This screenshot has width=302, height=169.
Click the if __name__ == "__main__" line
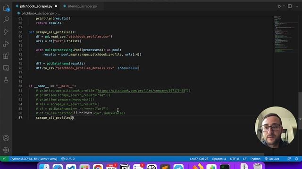52,86
